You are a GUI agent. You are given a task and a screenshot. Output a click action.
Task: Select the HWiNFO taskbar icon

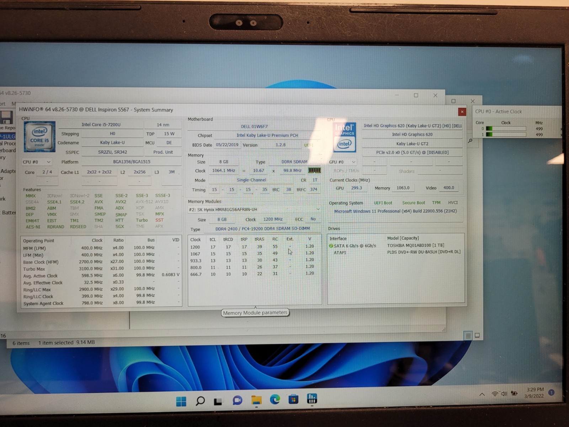click(312, 399)
